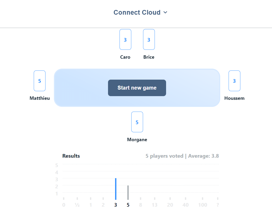272x214 pixels.
Task: Click the Connect Cloud game title
Action: 137,12
